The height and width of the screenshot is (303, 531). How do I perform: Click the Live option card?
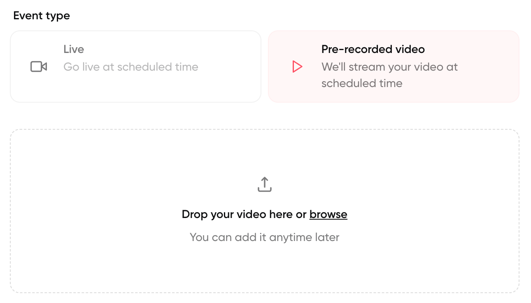coord(136,66)
